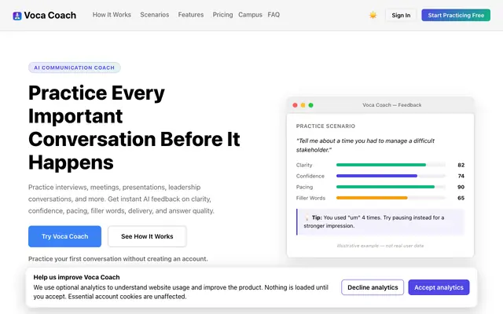Go to Scenarios in the navigation

point(155,15)
